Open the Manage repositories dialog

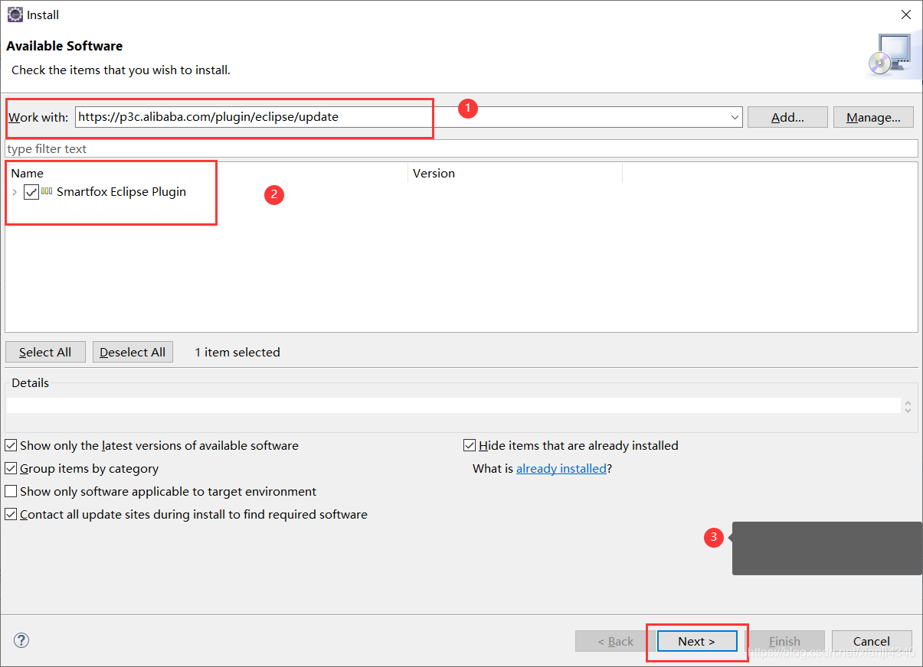873,117
